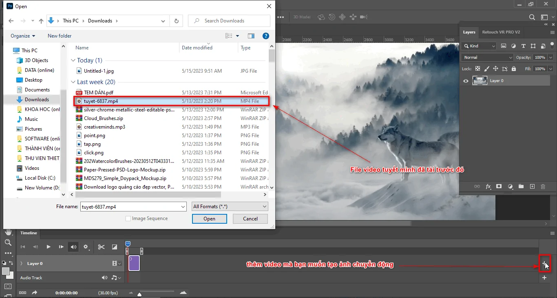557x298 pixels.
Task: Switch to the Retouch VR PRO V2 tab
Action: 501,32
